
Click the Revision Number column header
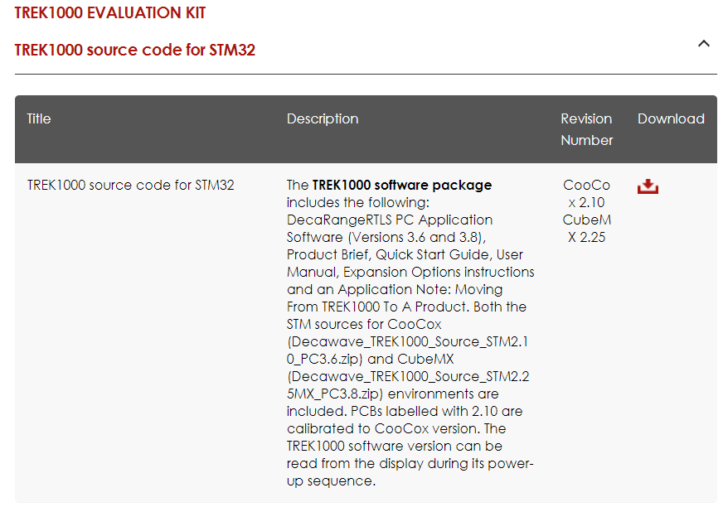(x=586, y=129)
